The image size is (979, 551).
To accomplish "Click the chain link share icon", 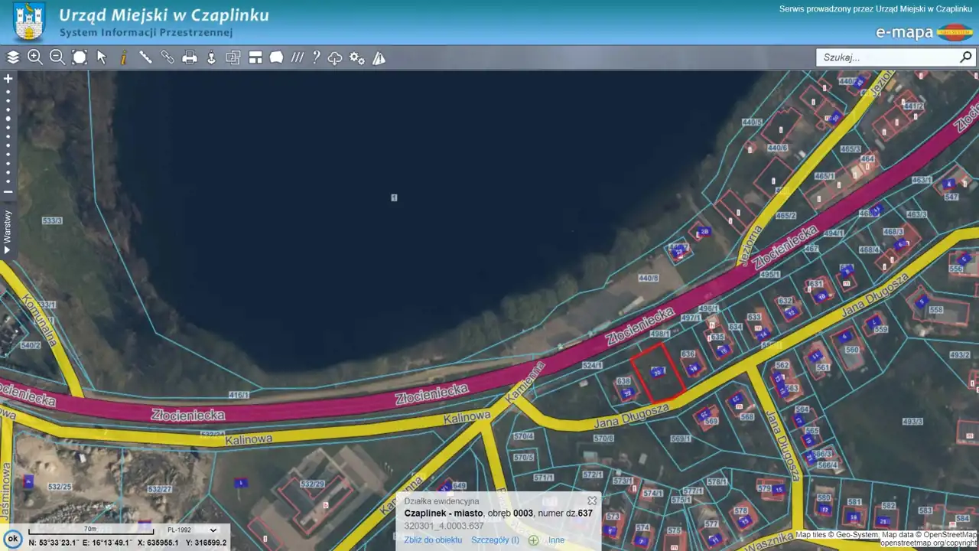I will [168, 57].
